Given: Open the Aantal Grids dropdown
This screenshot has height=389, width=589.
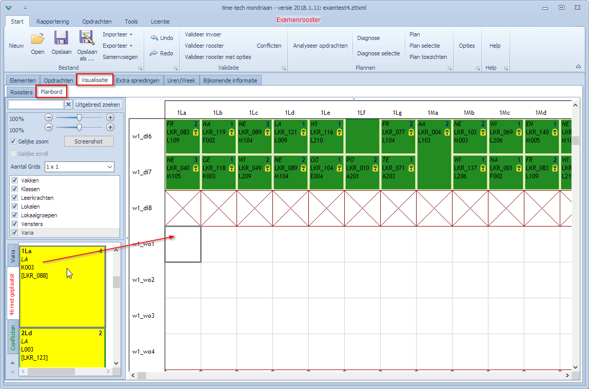Looking at the screenshot, I should 79,167.
